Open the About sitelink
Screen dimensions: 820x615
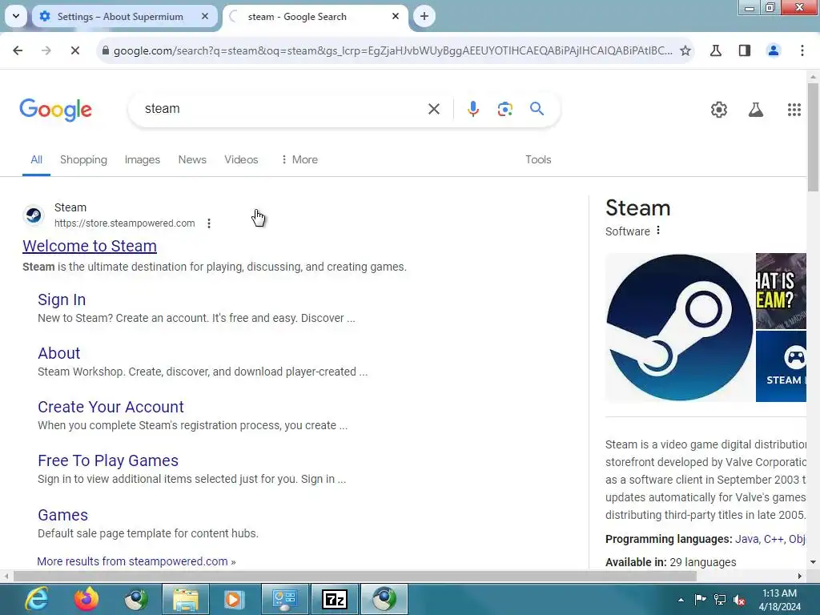(58, 353)
